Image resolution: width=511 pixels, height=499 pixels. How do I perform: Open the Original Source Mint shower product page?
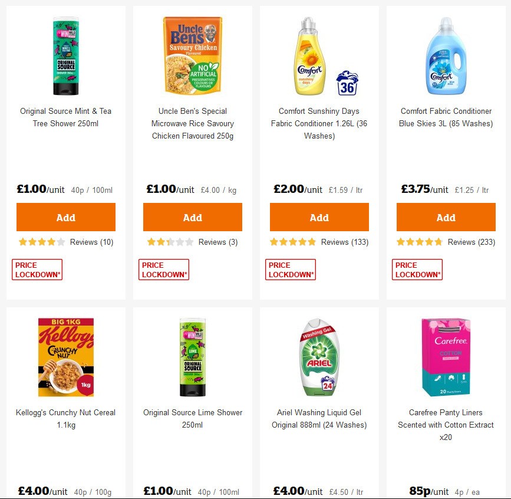click(65, 117)
